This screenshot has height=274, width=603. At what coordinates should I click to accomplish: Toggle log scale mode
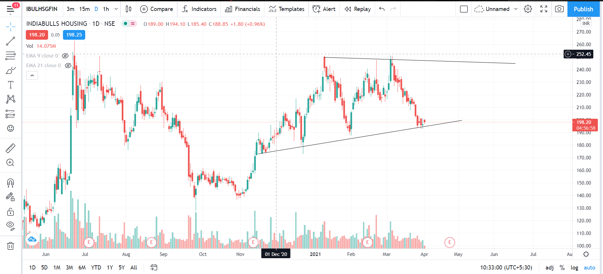point(574,268)
